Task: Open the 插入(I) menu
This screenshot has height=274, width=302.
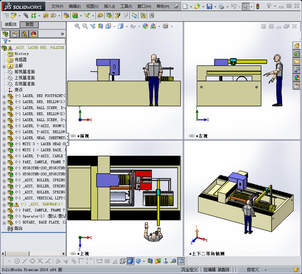Action: click(x=109, y=6)
